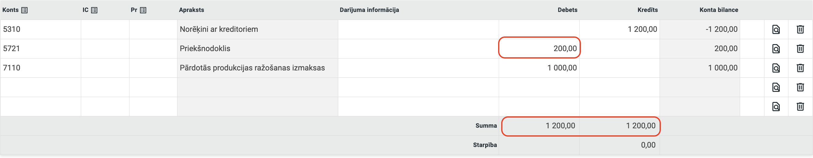The width and height of the screenshot is (813, 158).
Task: Open the IC column list icon
Action: click(94, 10)
